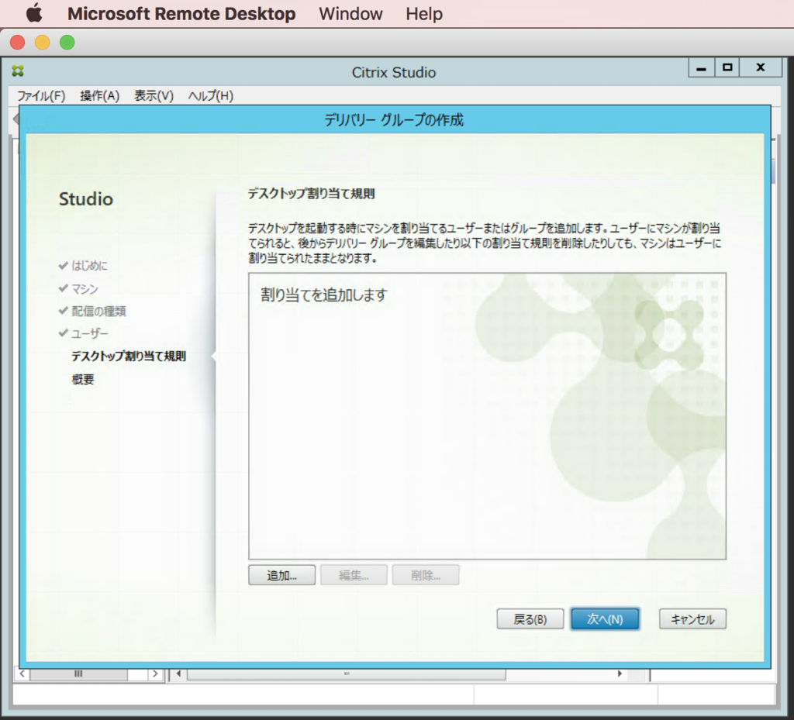The height and width of the screenshot is (720, 794).
Task: Click the main pane scroll-left arrow
Action: [178, 674]
